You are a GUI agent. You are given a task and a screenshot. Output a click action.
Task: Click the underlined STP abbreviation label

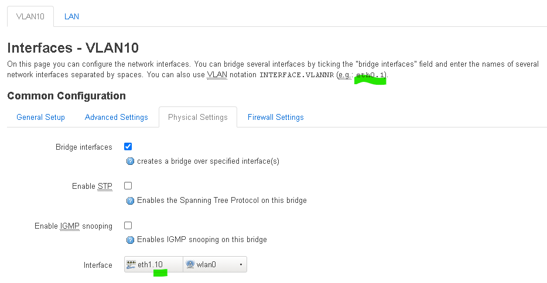[105, 186]
